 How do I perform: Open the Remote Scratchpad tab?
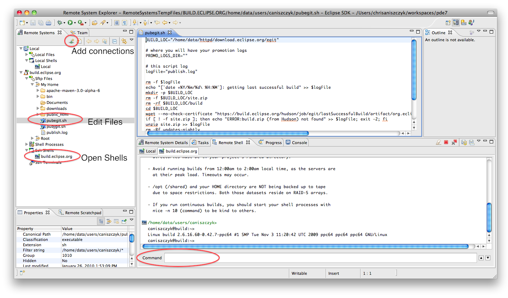pos(80,213)
